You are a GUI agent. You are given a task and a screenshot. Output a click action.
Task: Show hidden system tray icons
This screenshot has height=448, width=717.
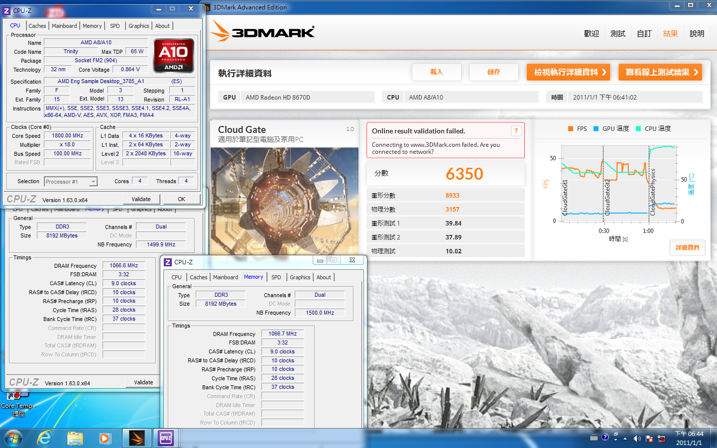(625, 439)
